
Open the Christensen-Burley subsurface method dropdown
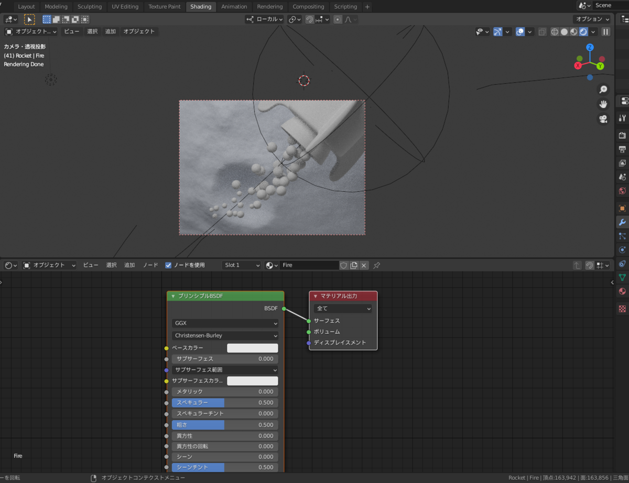225,335
